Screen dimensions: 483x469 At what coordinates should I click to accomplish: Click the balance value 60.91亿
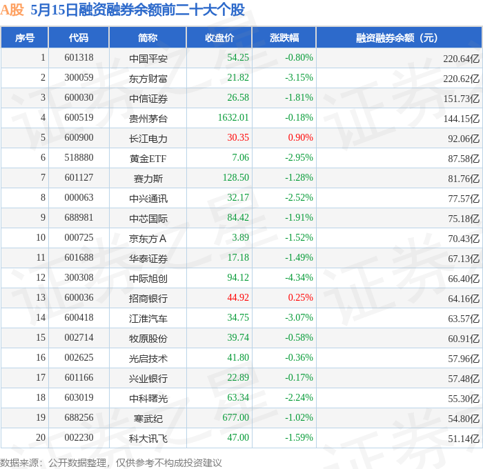coord(464,339)
